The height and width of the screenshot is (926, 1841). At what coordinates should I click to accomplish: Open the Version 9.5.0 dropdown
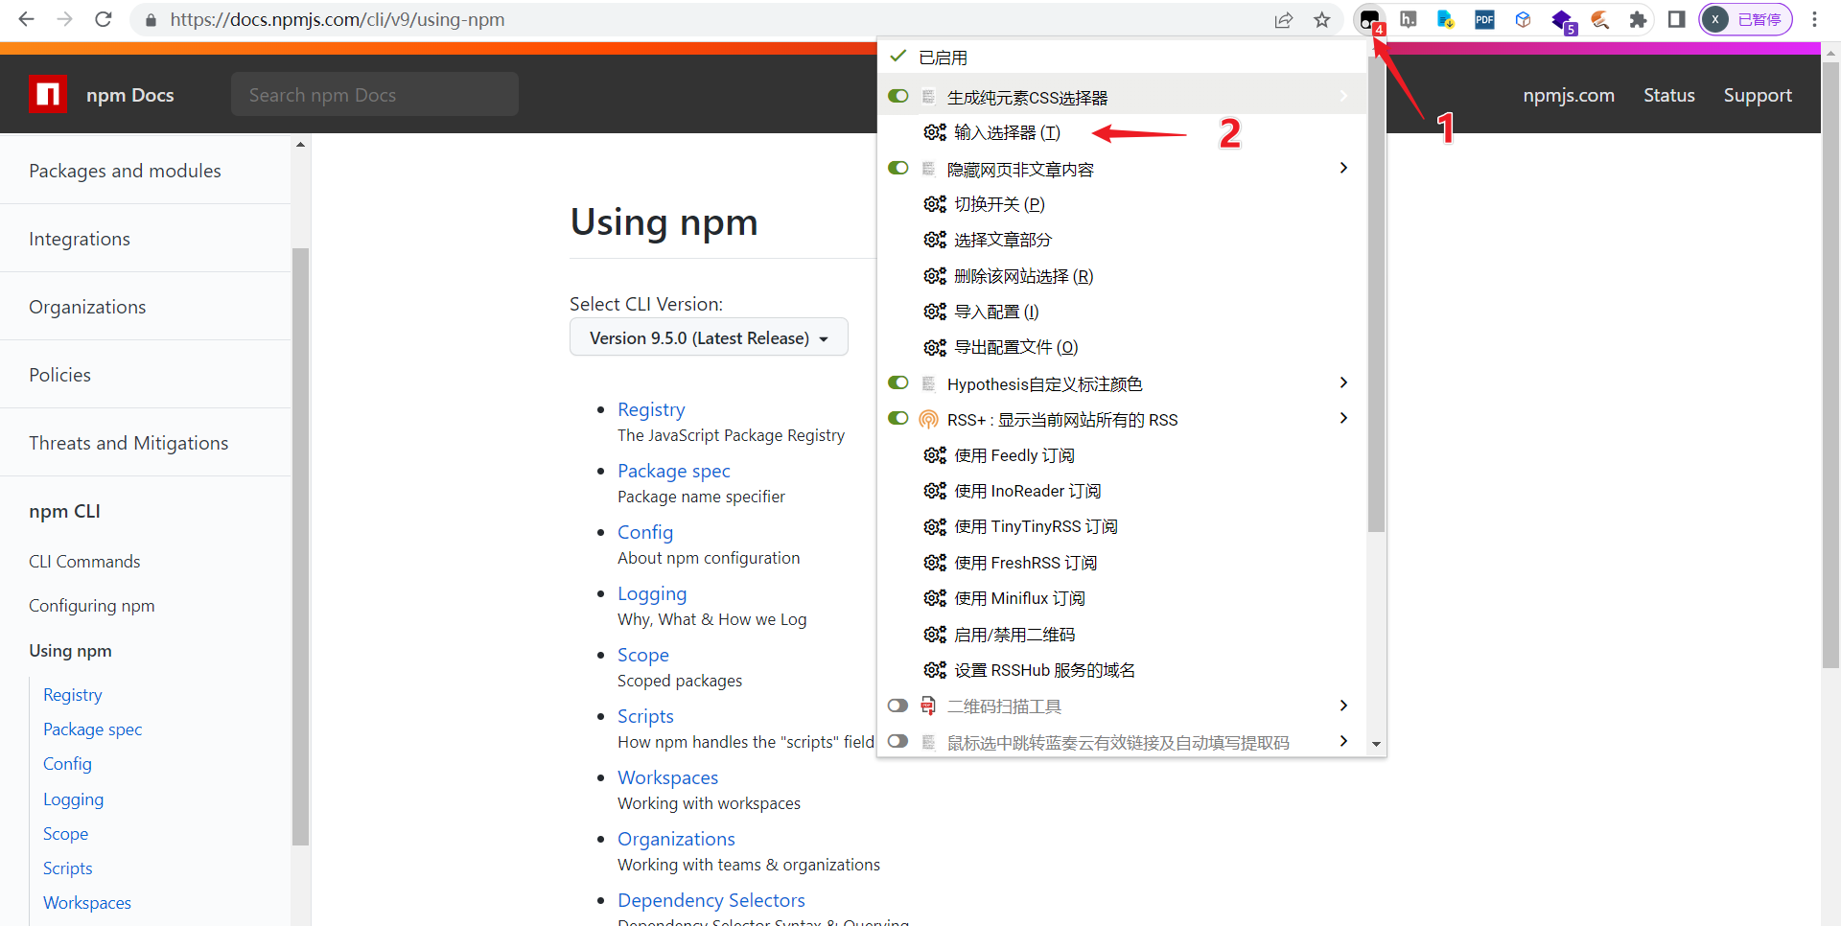point(709,337)
